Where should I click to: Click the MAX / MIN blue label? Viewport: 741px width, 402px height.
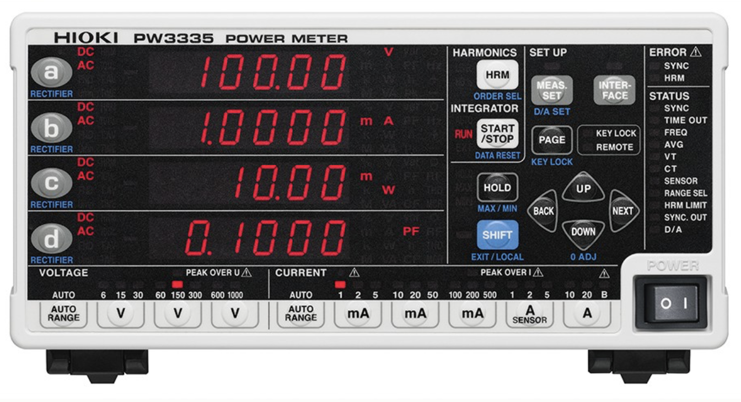[497, 209]
